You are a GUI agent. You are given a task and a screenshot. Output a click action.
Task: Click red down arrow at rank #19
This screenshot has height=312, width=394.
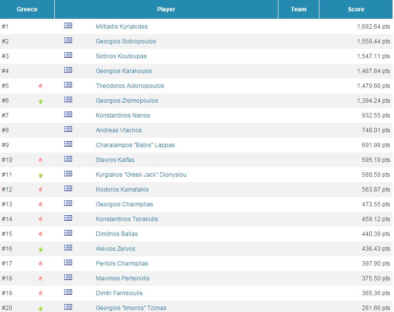point(40,293)
